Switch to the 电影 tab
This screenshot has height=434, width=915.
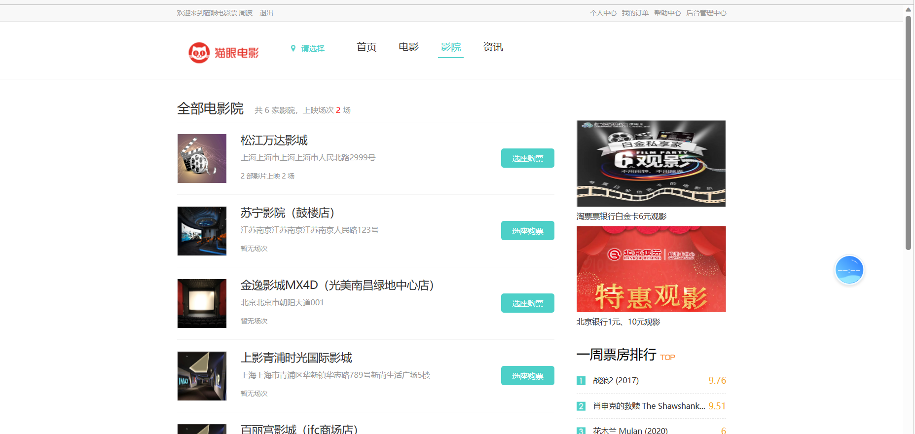[x=408, y=47]
